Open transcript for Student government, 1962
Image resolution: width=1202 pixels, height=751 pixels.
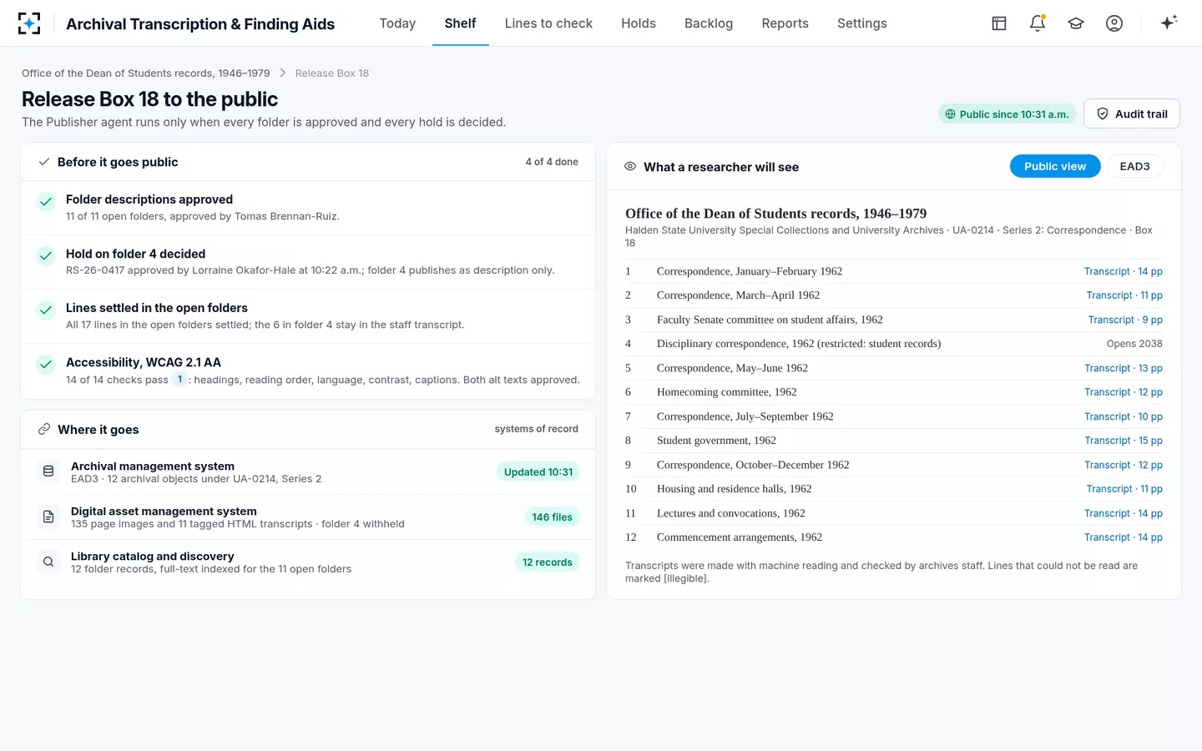point(1123,441)
